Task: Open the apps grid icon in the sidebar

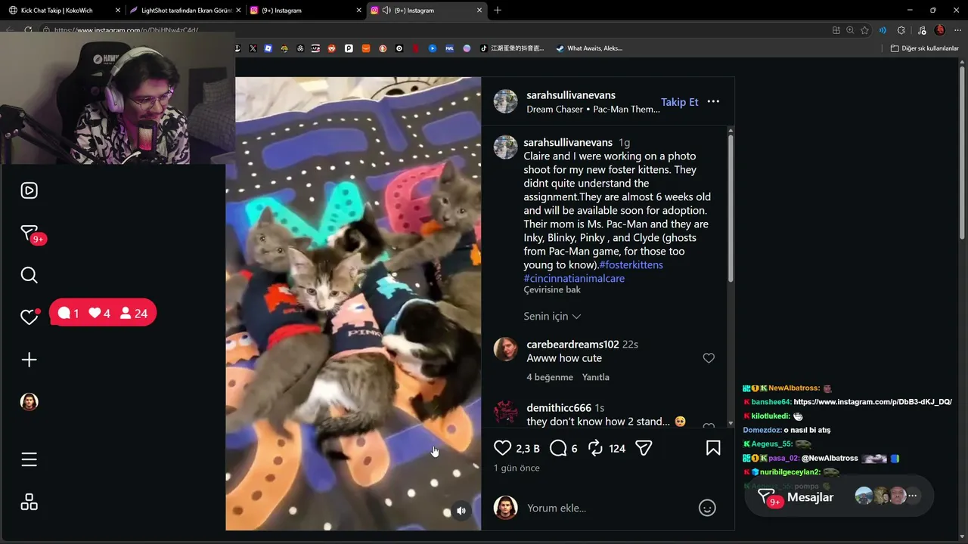Action: pos(29,502)
